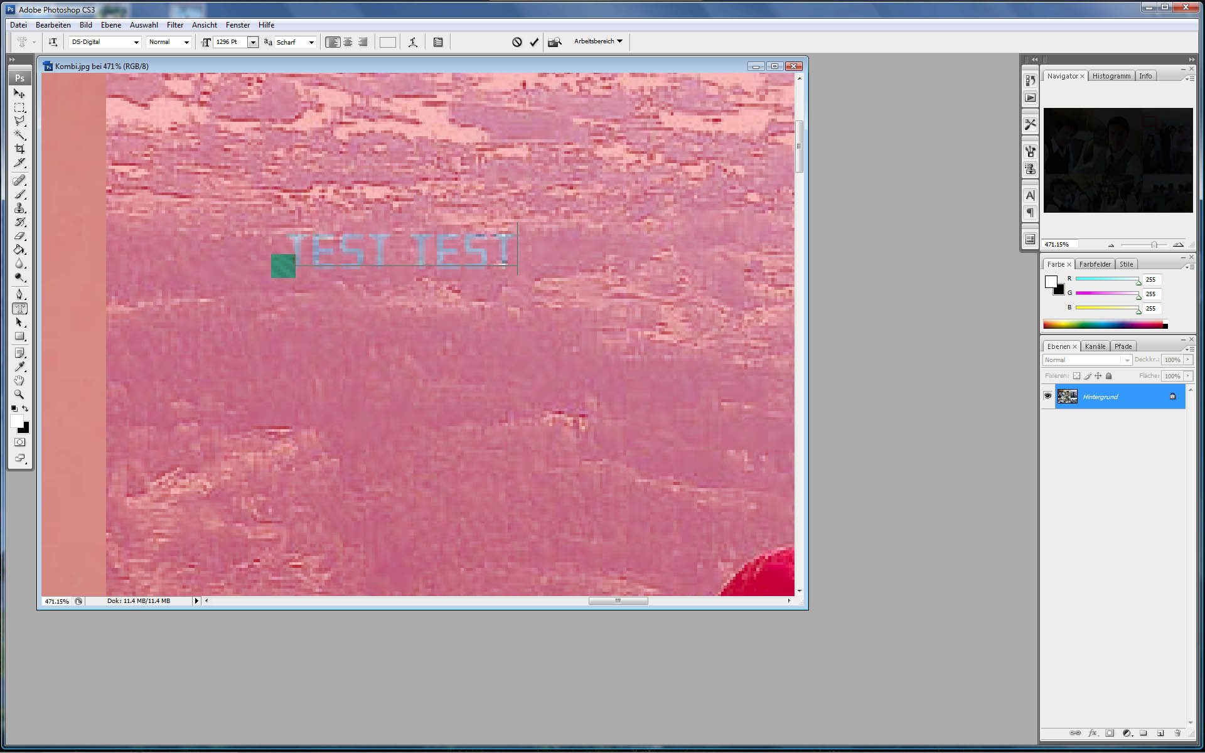This screenshot has height=753, width=1205.
Task: Select the Magic Wand tool
Action: [x=19, y=135]
